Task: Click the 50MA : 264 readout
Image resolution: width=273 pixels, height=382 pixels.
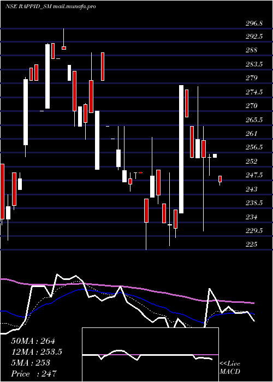Action: tap(33, 341)
